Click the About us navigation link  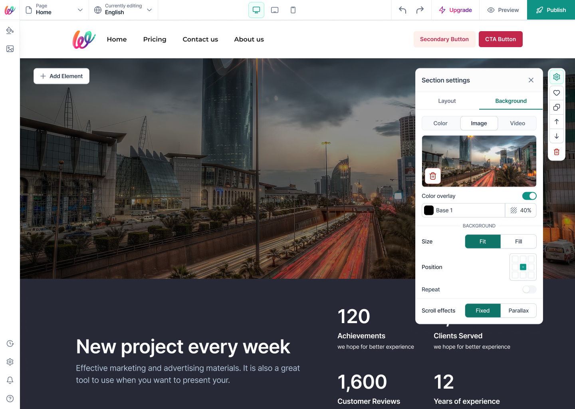coord(249,39)
